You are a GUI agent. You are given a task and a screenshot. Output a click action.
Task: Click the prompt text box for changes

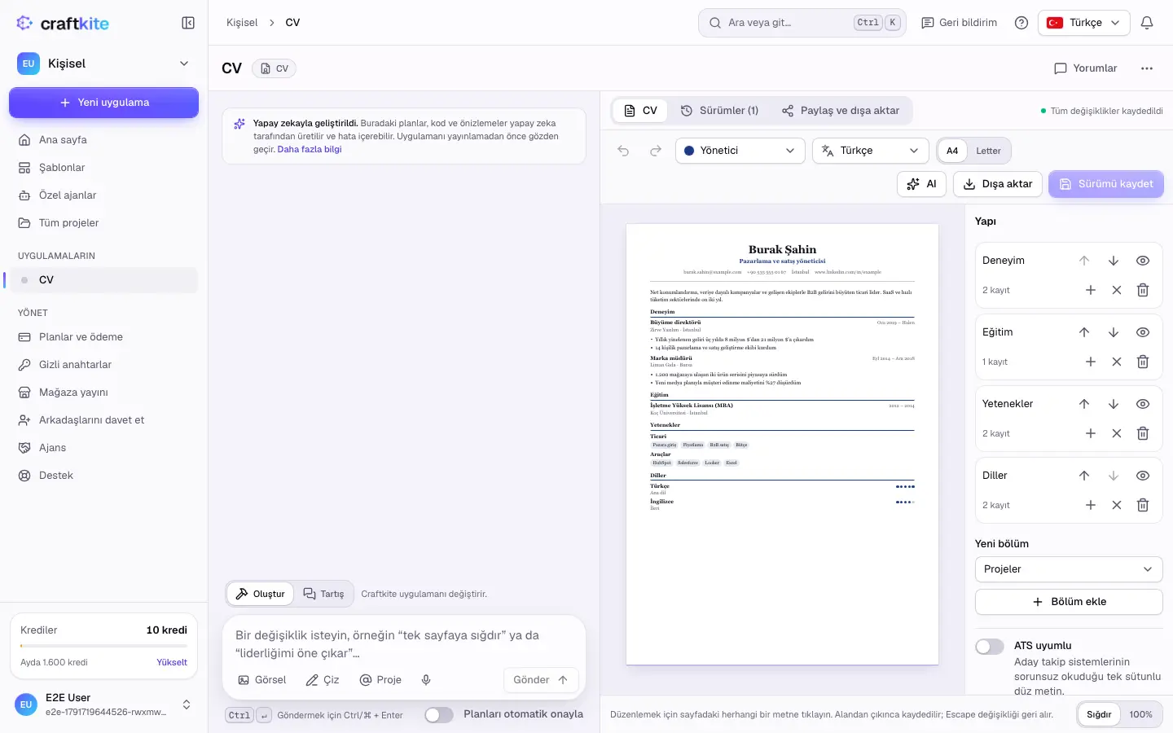click(x=404, y=643)
